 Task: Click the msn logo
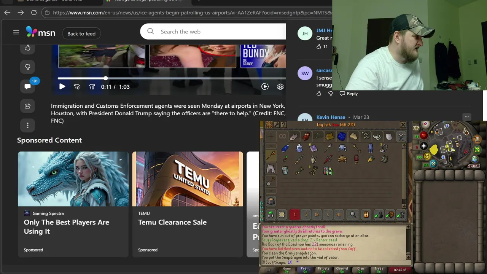point(41,32)
